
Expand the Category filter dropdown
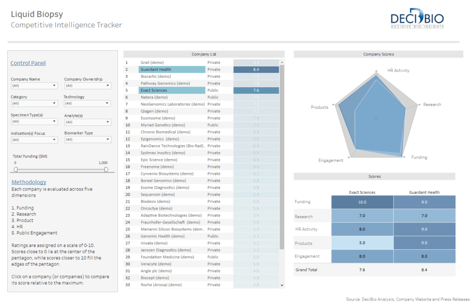click(34, 103)
